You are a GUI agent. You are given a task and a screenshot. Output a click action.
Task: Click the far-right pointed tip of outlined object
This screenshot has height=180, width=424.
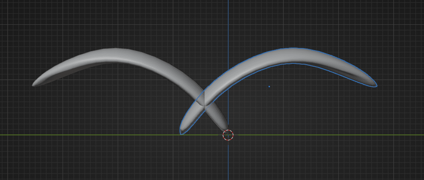(375, 85)
